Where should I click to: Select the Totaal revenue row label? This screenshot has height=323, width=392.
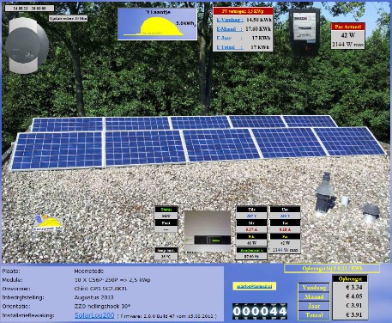[314, 315]
